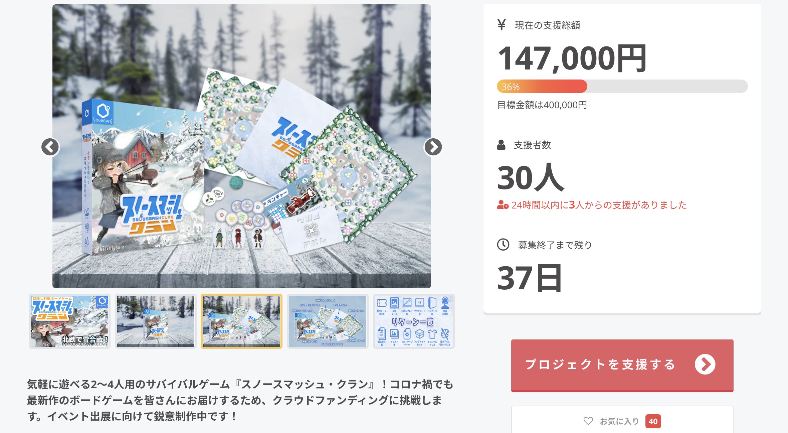Click the clock icon by remaining days
The width and height of the screenshot is (788, 433).
tap(503, 245)
